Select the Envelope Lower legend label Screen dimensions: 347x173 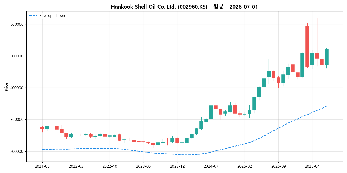point(52,16)
